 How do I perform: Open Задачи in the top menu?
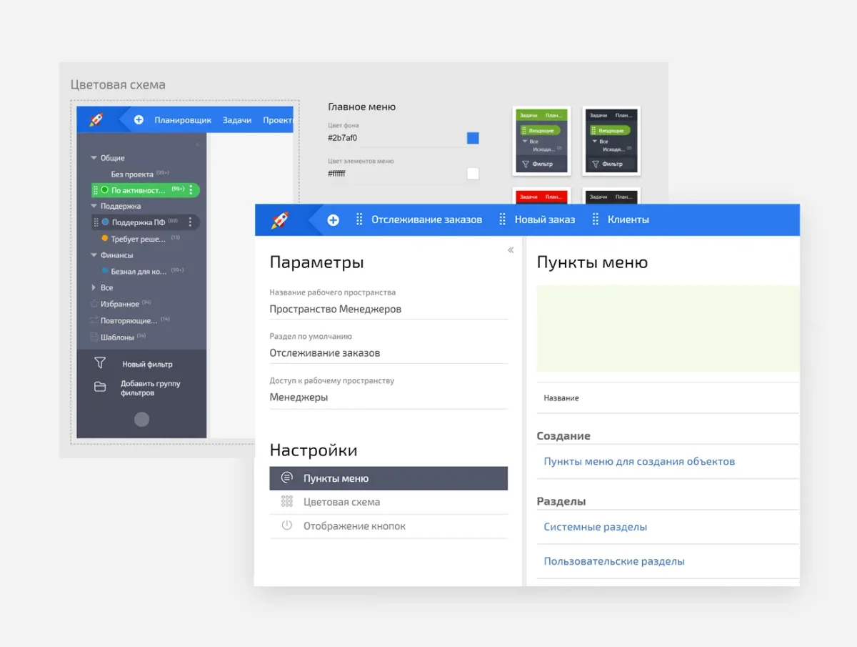coord(236,120)
